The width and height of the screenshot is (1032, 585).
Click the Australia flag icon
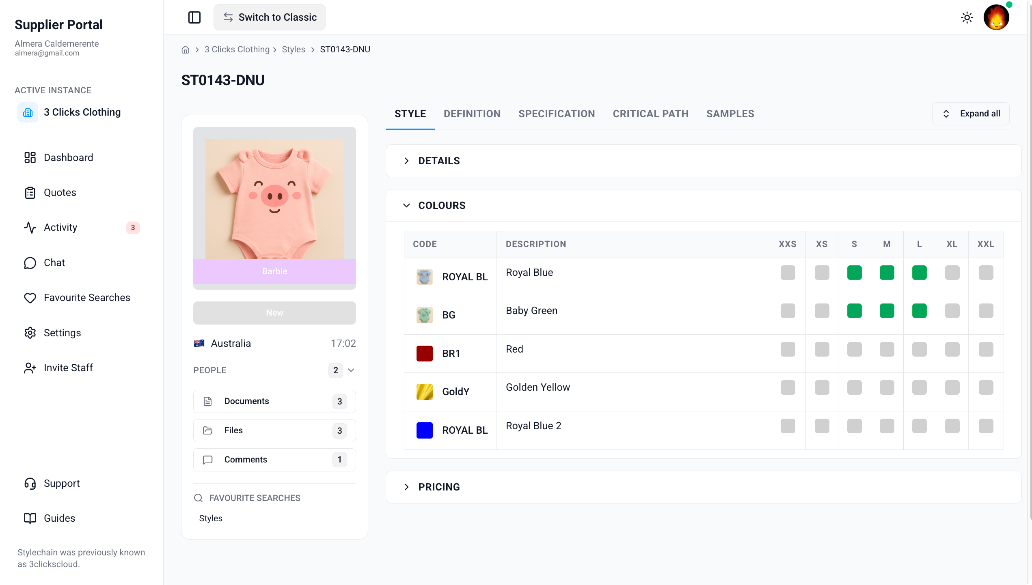point(199,343)
